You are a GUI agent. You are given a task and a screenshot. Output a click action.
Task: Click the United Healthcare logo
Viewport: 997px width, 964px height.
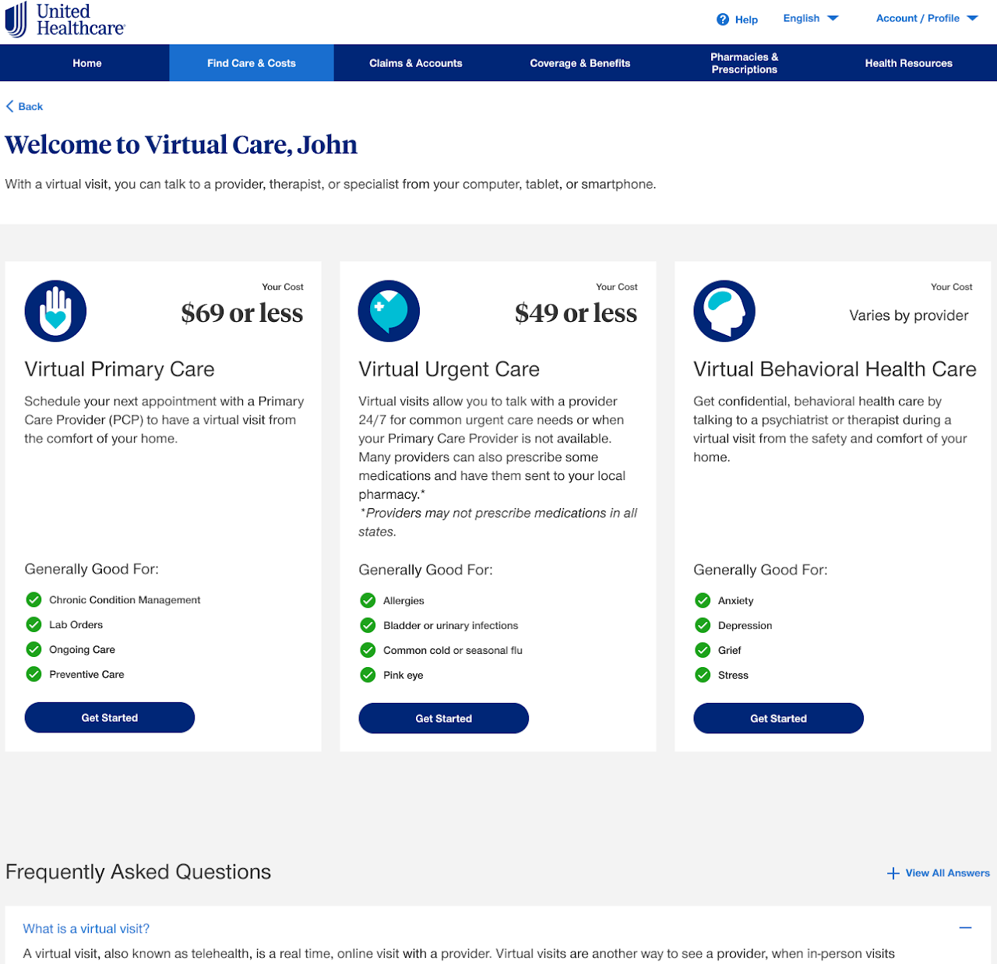coord(65,19)
